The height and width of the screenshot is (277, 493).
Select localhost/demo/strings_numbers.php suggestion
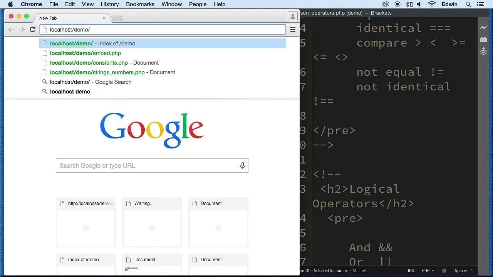click(163, 72)
